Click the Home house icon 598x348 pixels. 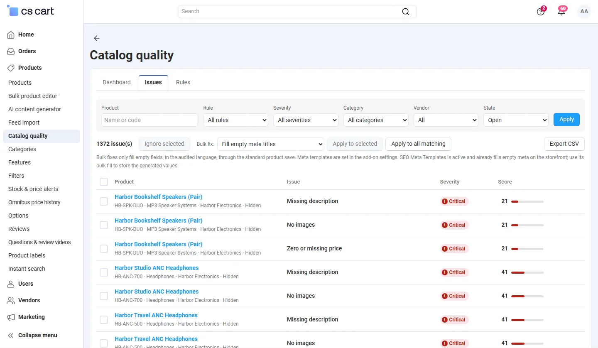(11, 35)
